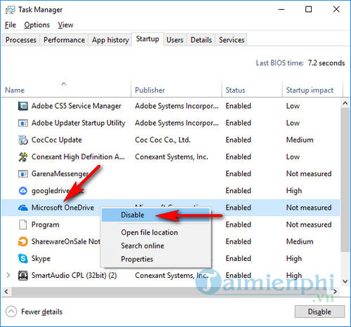This screenshot has height=327, width=351.
Task: Click the vertical scrollbar thumb
Action: coord(345,180)
